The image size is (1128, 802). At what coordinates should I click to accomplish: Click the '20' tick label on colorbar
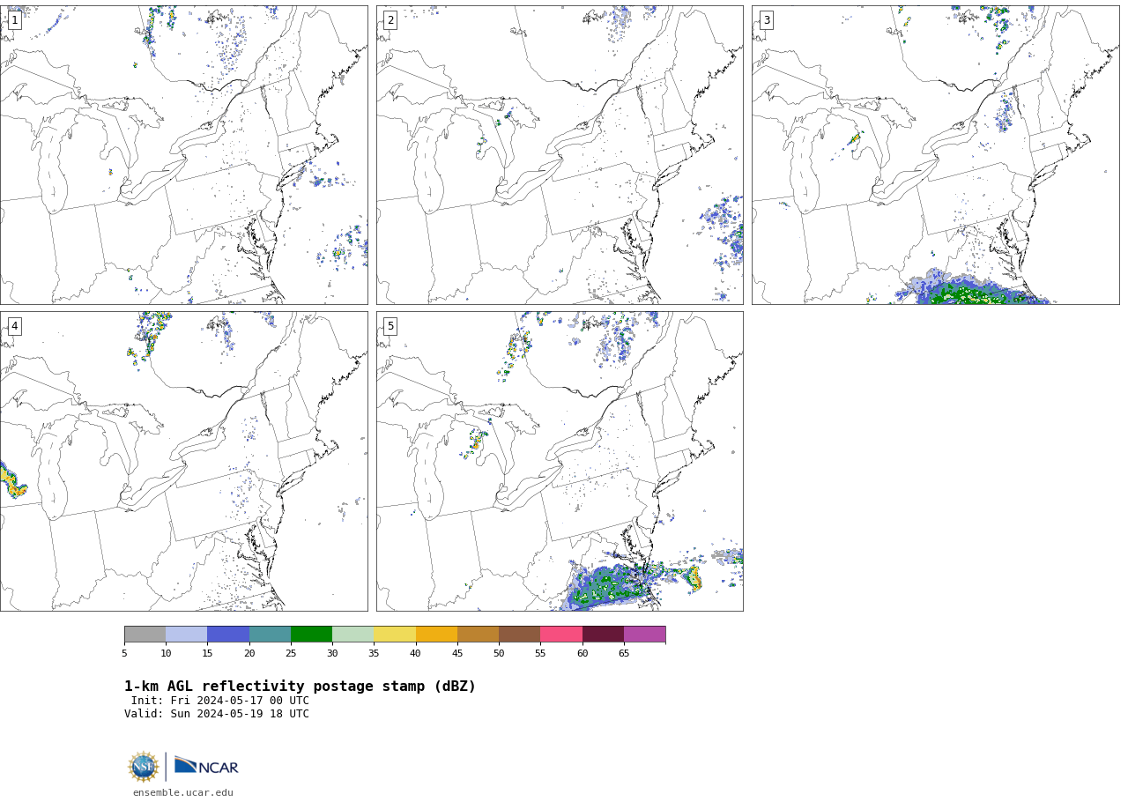click(249, 654)
